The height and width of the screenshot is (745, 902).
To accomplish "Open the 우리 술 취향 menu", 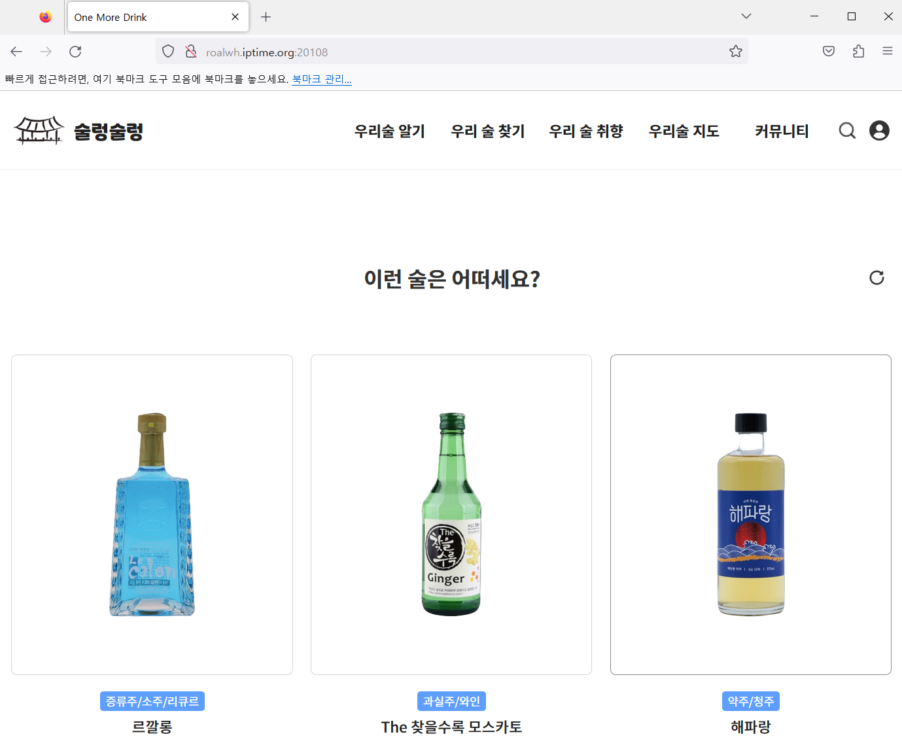I will click(586, 131).
